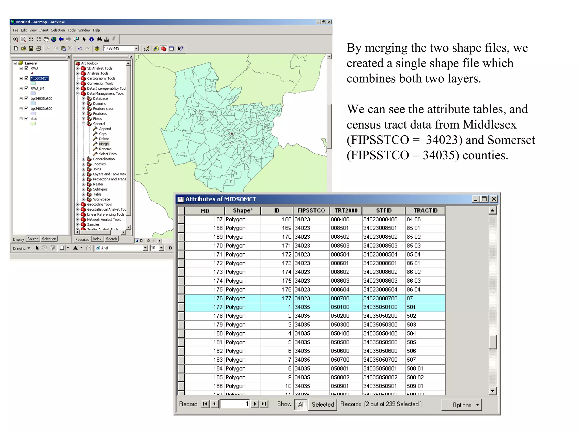578x433 pixels.
Task: Create a new map document
Action: pyautogui.click(x=16, y=48)
